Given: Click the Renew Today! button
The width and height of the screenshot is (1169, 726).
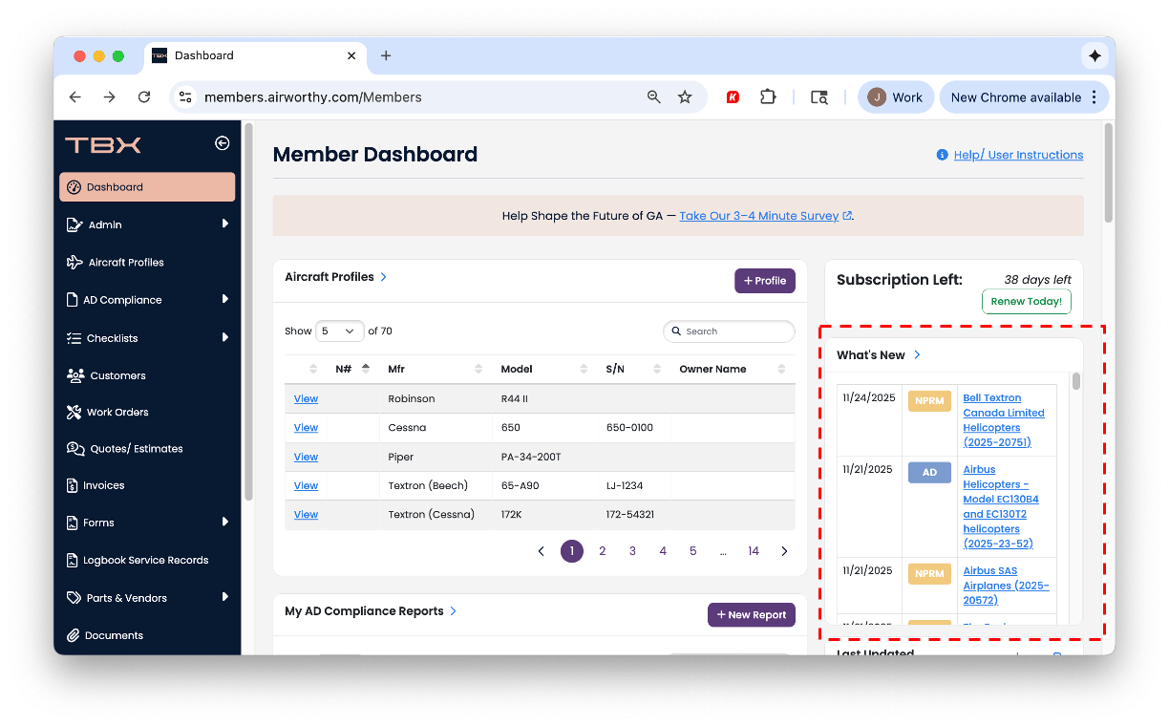Looking at the screenshot, I should pyautogui.click(x=1026, y=302).
